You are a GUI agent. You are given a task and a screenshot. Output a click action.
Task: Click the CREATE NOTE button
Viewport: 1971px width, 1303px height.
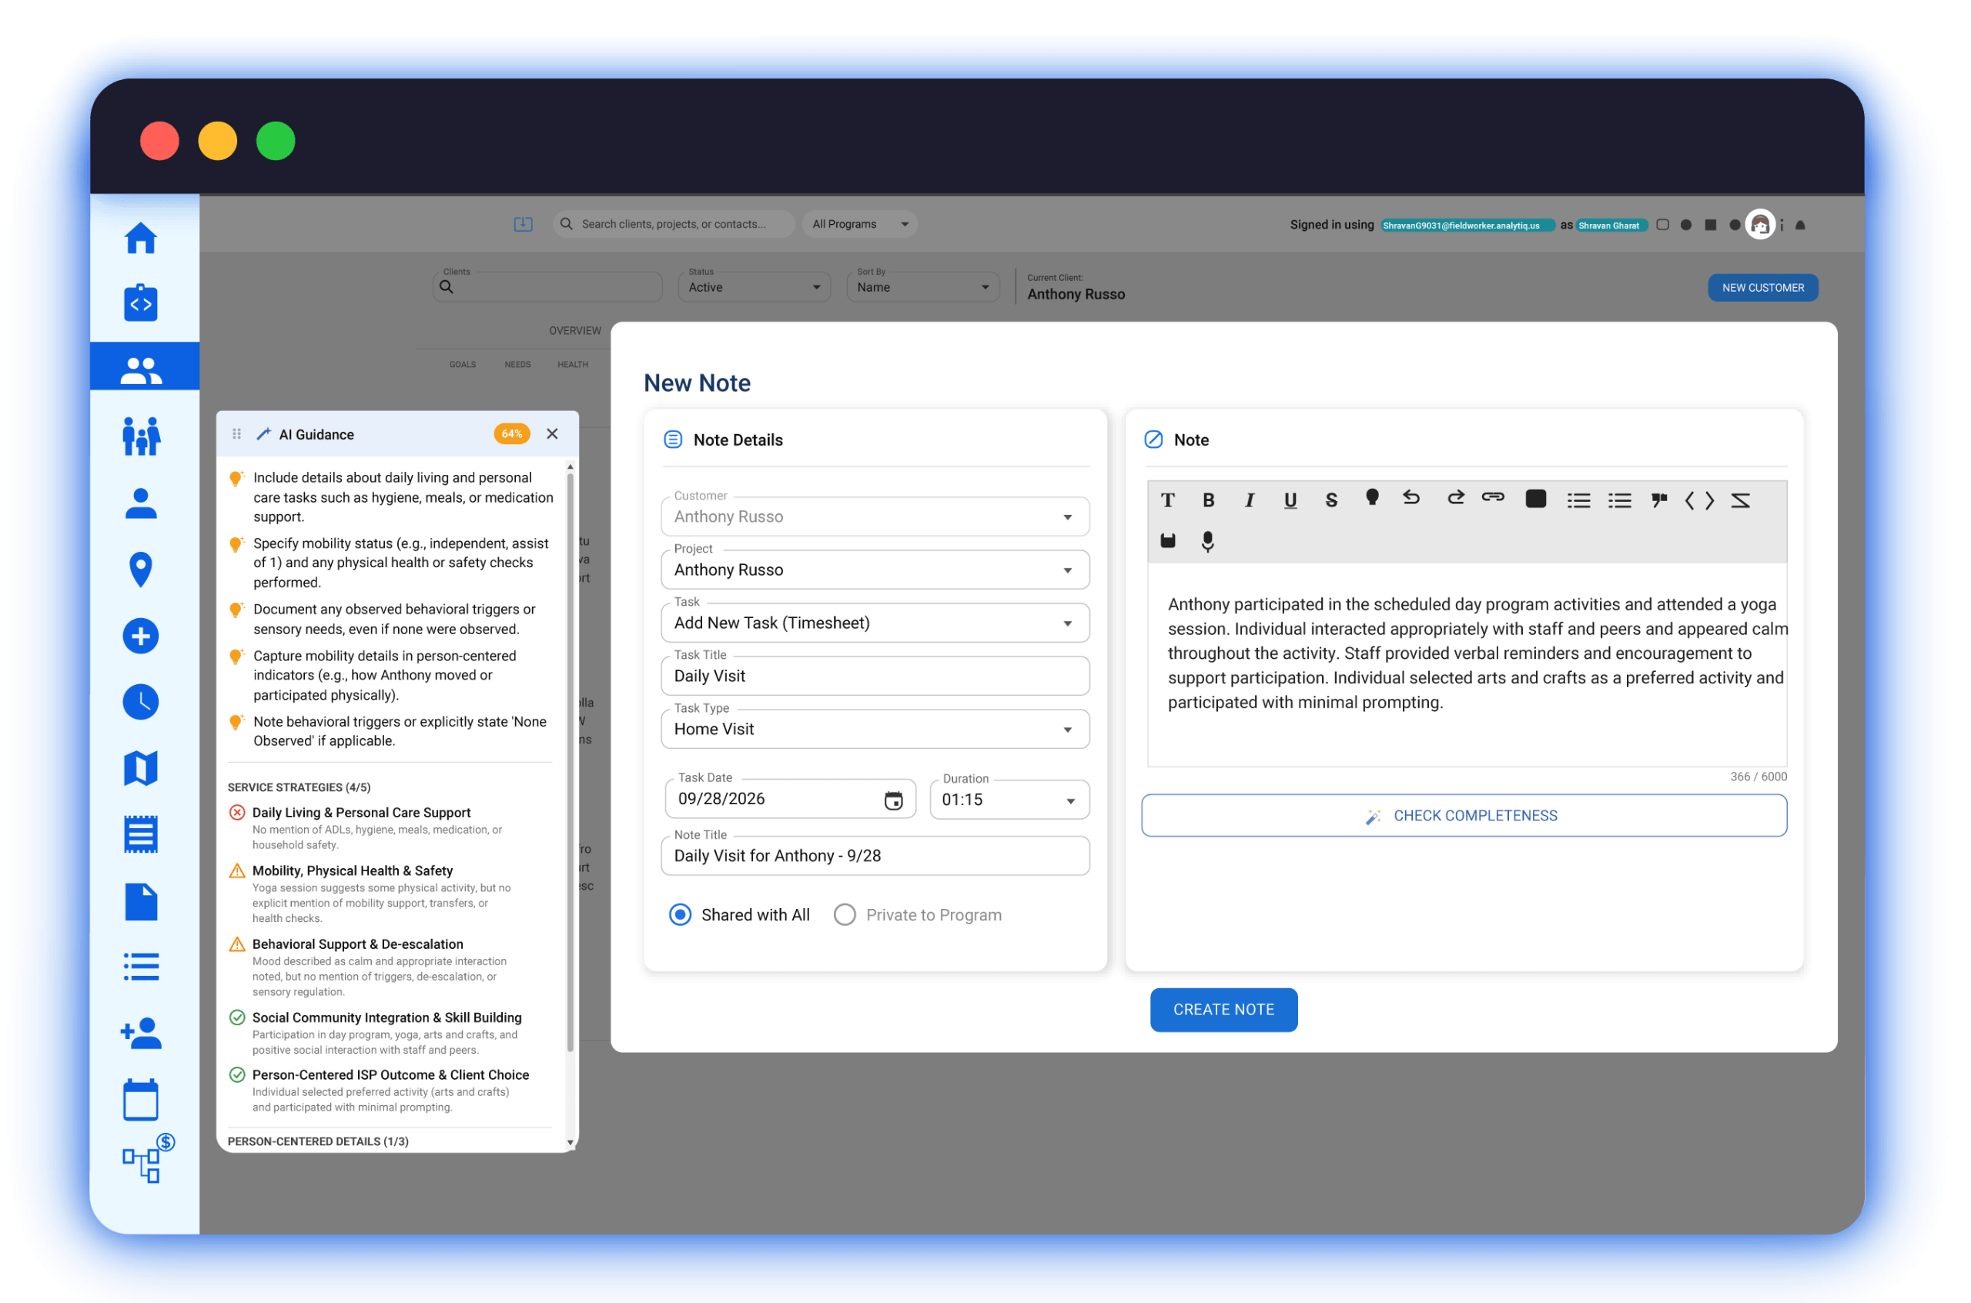[x=1223, y=1010]
